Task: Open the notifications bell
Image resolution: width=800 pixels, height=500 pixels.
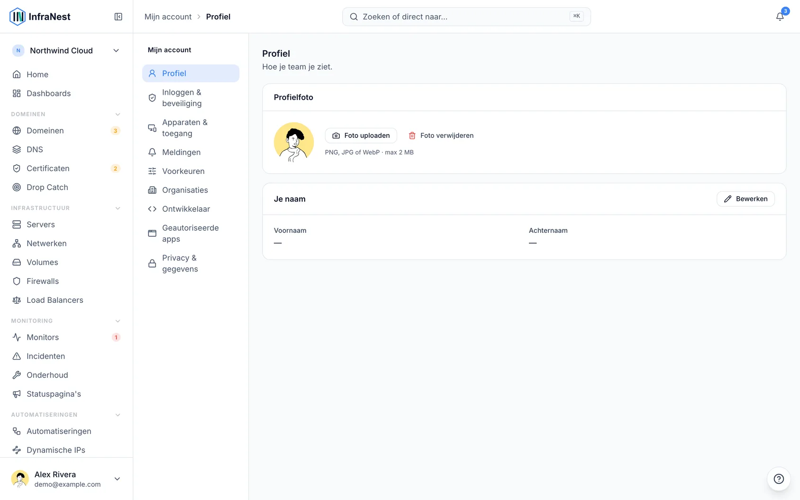Action: (780, 17)
